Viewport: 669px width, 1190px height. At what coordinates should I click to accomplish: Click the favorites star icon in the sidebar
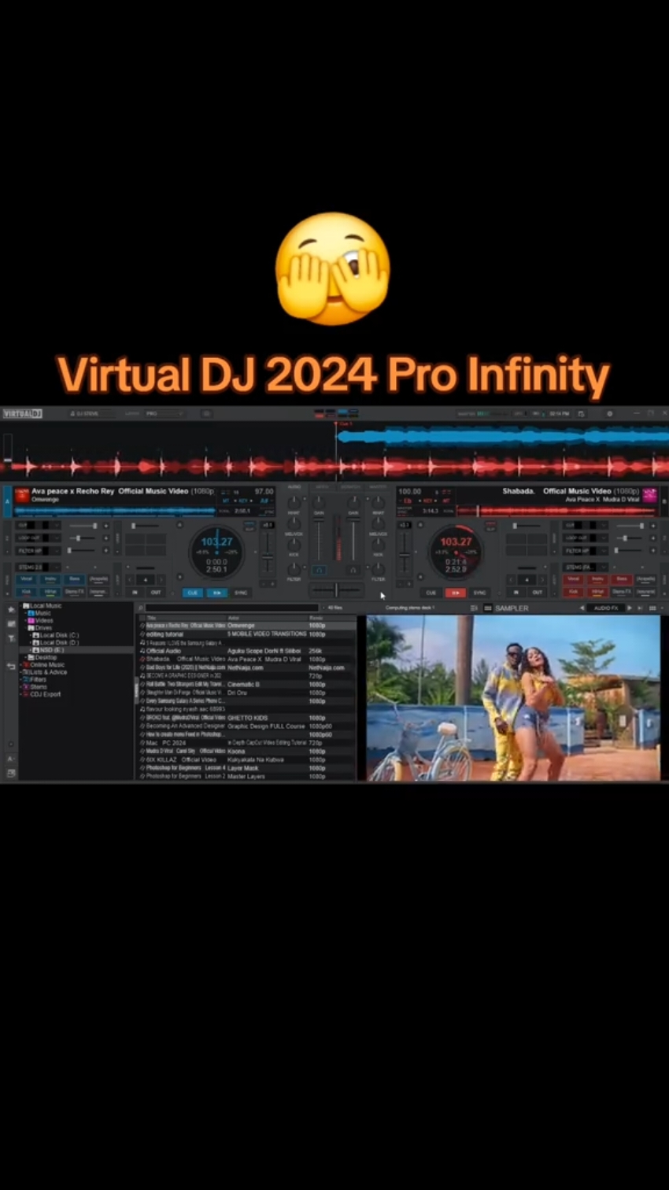coord(11,608)
